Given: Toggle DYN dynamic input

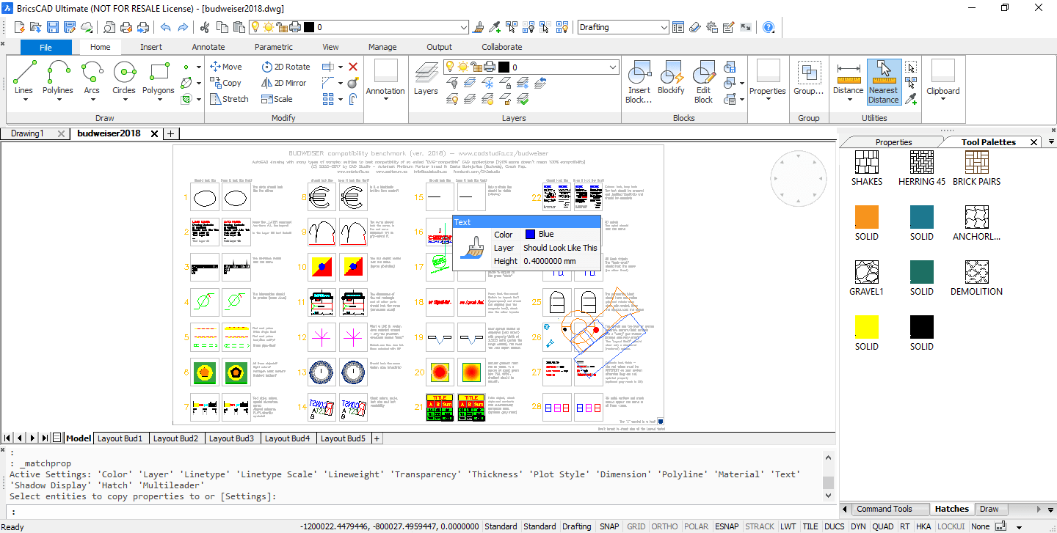Looking at the screenshot, I should click(x=858, y=526).
